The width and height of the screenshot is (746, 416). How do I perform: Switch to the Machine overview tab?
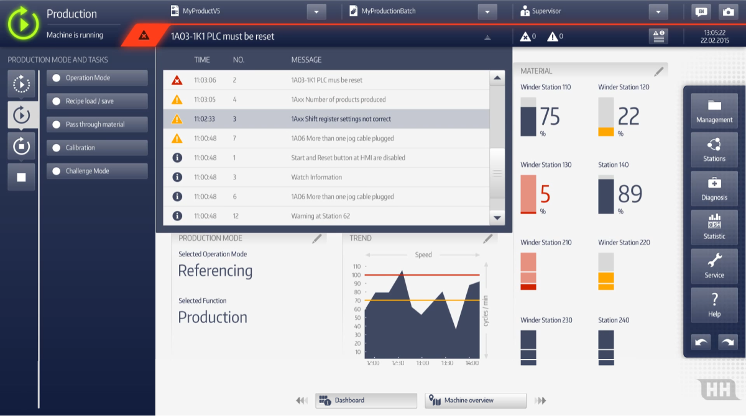(476, 400)
